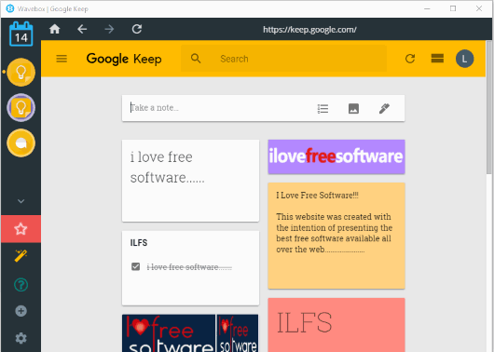Expand the sidebar down chevron

[x=21, y=201]
